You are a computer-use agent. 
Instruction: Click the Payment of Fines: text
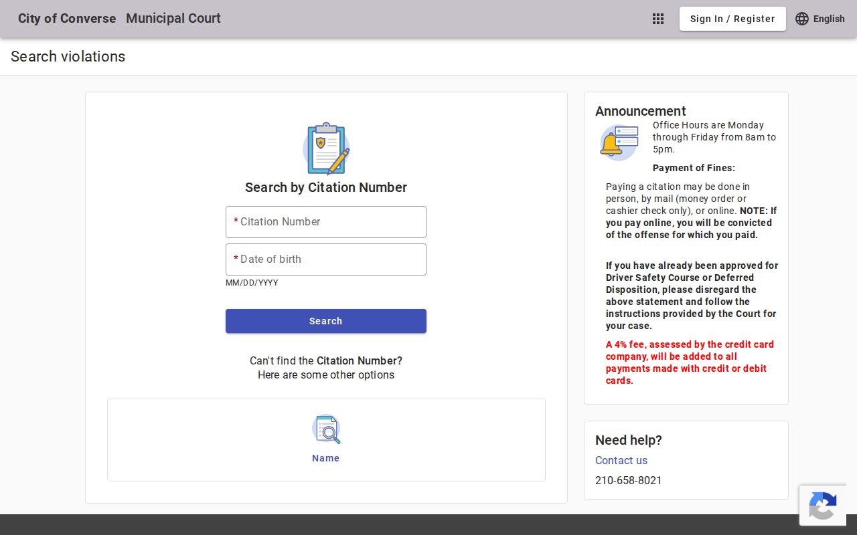(694, 168)
